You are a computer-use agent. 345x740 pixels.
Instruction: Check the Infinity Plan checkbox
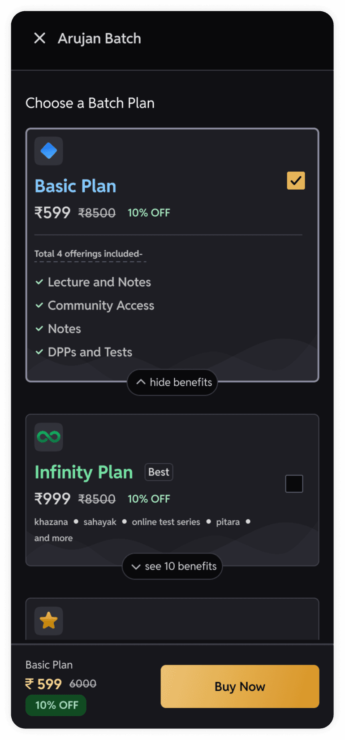(294, 484)
